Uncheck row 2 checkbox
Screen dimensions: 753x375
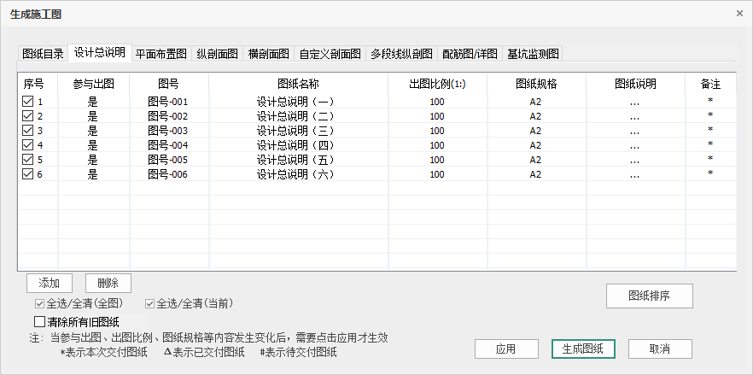click(28, 116)
